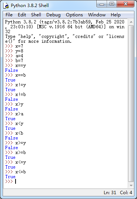Image resolution: width=137 pixels, height=199 pixels.
Task: Open the Debug menu
Action: [x=53, y=15]
